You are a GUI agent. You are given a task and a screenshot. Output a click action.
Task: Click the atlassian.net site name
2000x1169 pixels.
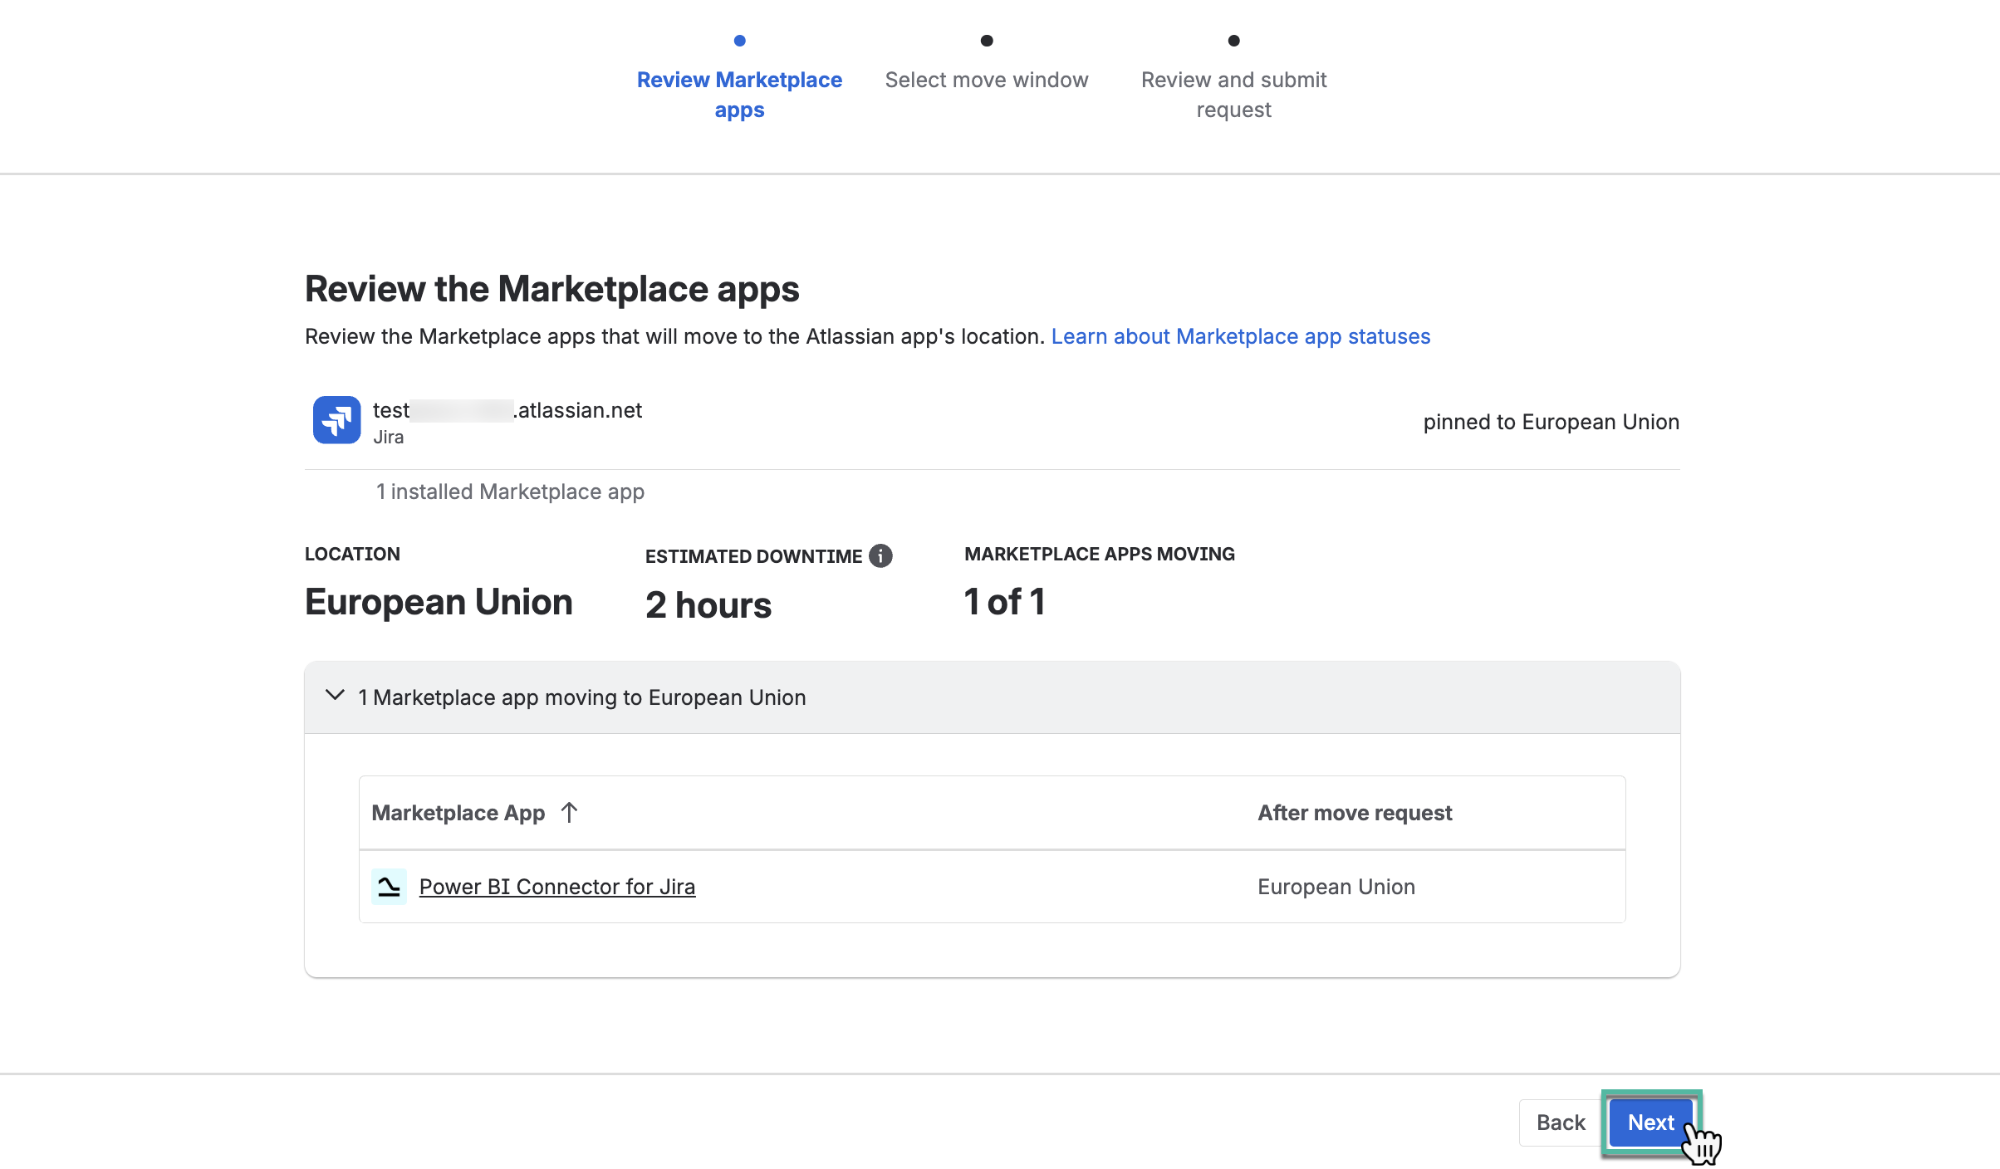(x=507, y=410)
